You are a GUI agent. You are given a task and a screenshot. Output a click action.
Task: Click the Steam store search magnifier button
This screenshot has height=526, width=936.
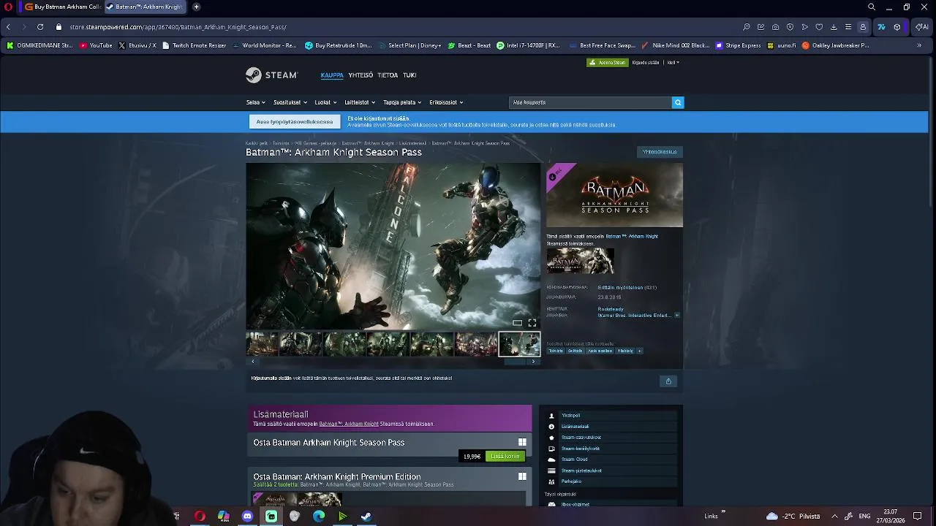tap(678, 102)
